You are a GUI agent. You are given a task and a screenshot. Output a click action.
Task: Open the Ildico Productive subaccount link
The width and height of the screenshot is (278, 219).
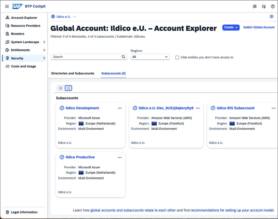80,157
